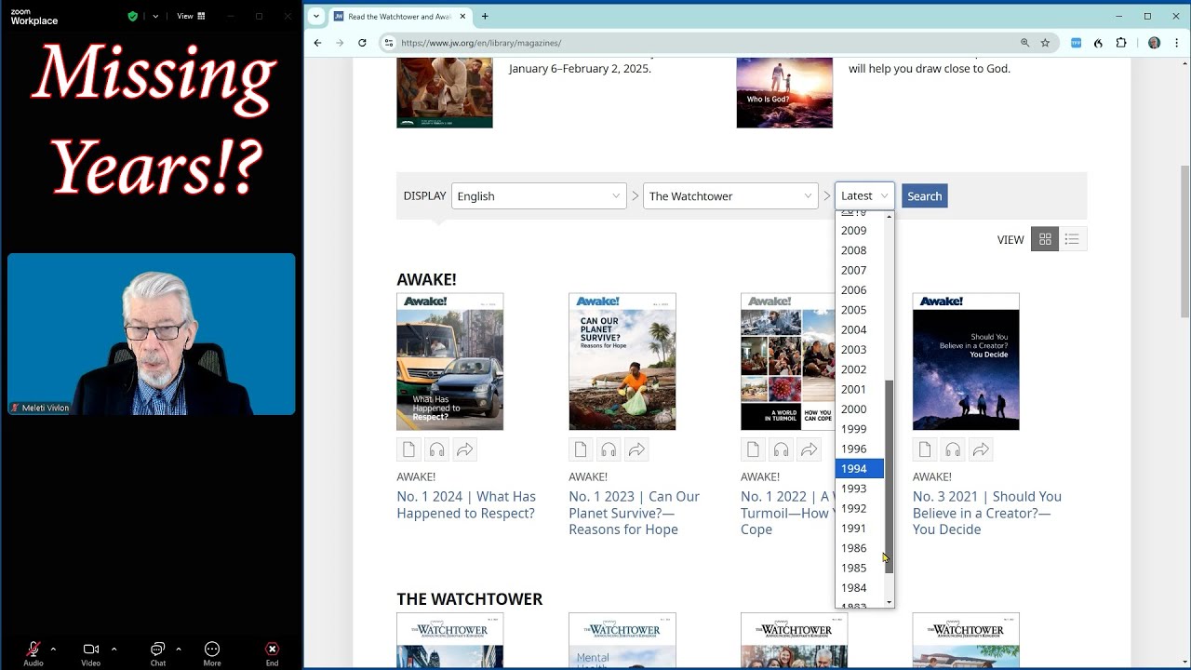
Task: Switch to list view
Action: coord(1072,239)
